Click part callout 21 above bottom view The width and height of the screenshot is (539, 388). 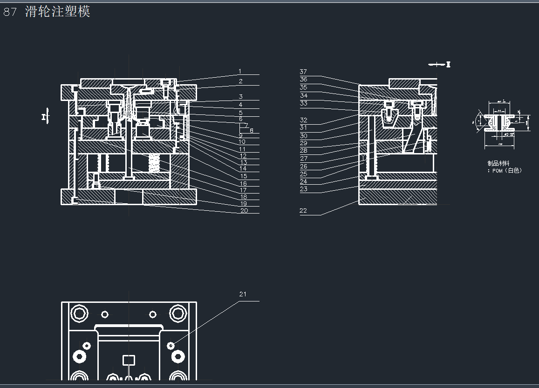click(242, 294)
